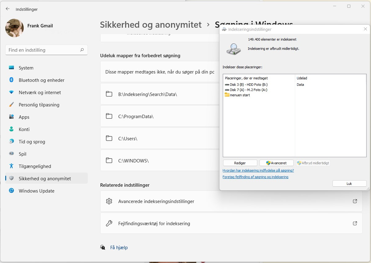Click Avanceret button in indexing dialog
Screen dimensions: 371x263
coord(276,163)
